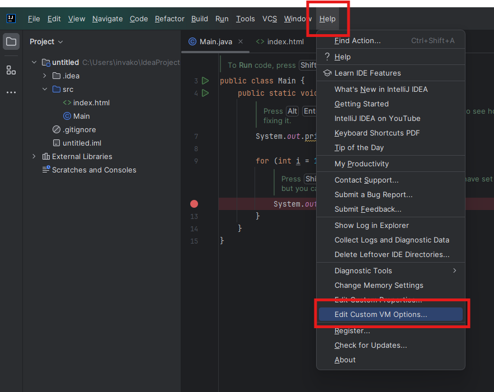Screen dimensions: 494x392
Task: Open the Project view dropdown
Action: point(46,41)
